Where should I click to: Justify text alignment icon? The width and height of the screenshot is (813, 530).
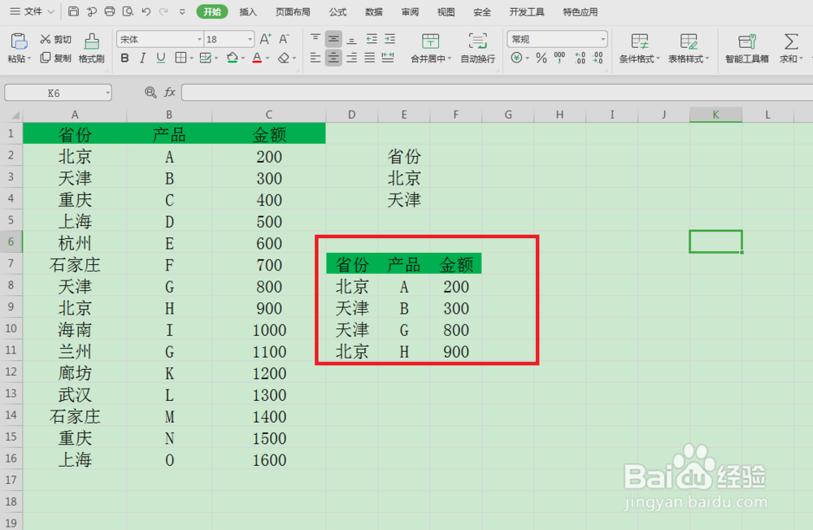(370, 58)
